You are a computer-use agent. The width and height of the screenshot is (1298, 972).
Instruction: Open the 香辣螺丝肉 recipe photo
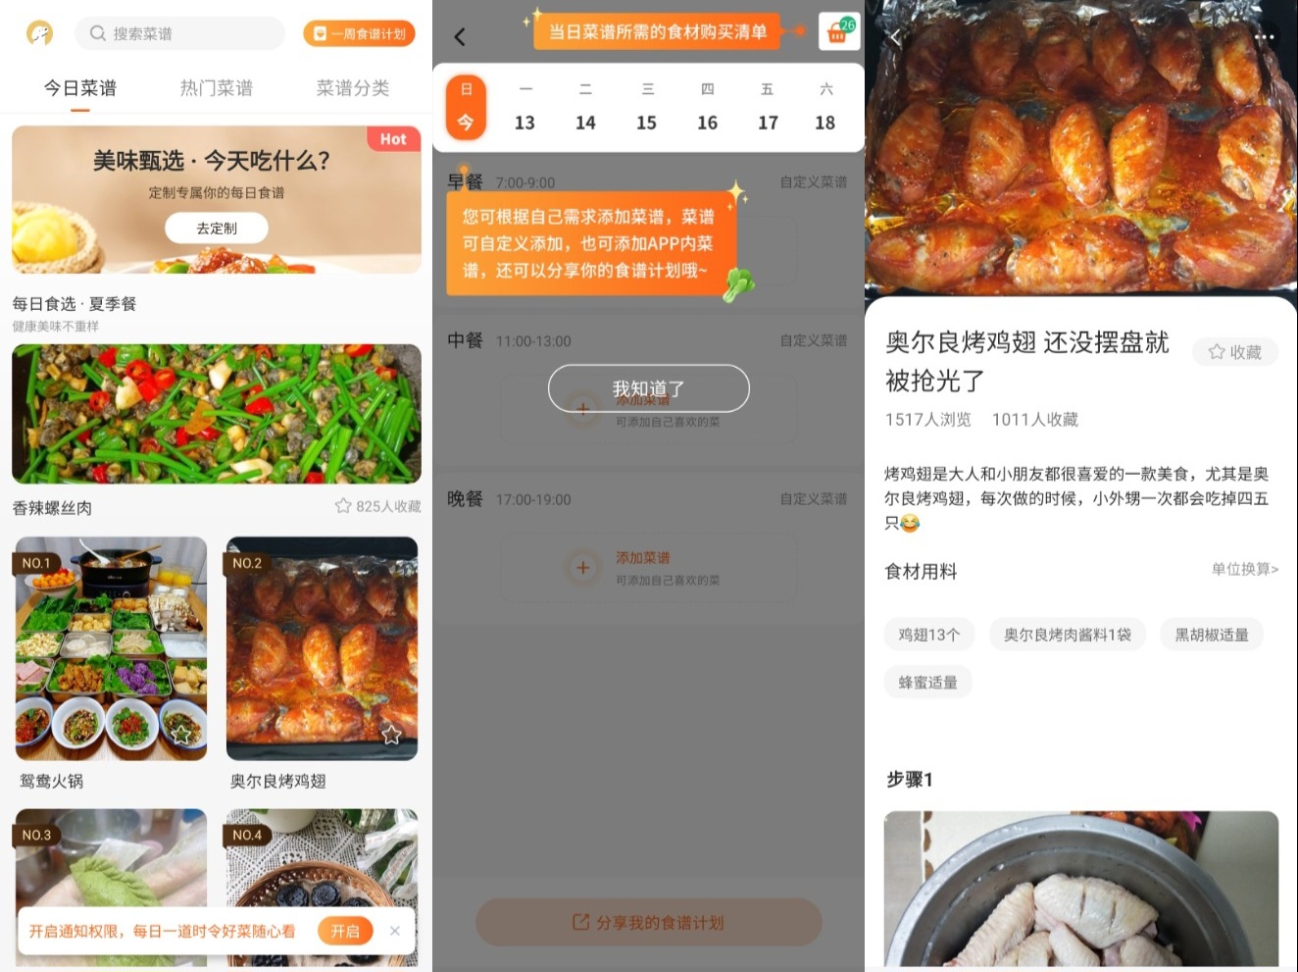(x=217, y=413)
